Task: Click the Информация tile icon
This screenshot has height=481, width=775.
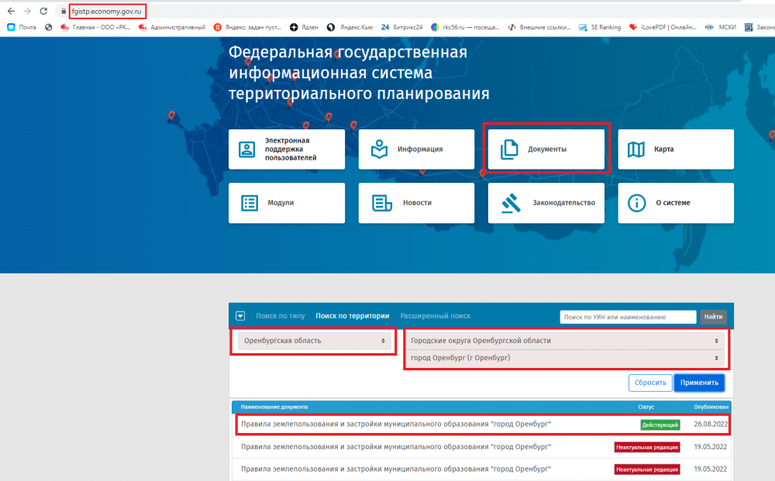Action: pos(379,149)
